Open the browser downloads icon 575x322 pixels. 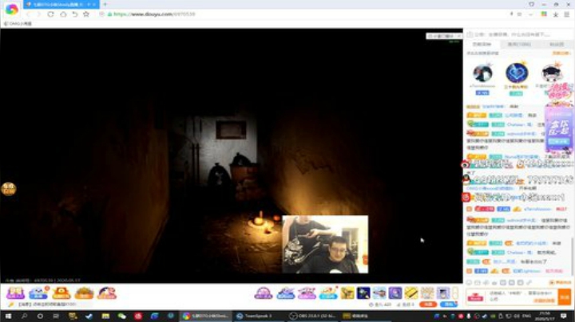click(x=556, y=14)
